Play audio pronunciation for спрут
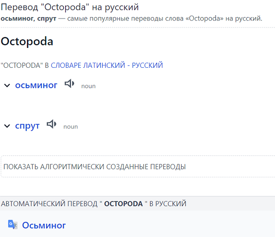 [x=51, y=124]
